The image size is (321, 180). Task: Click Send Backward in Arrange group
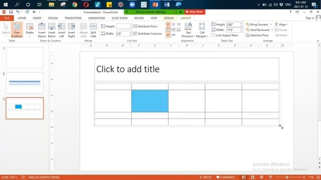(x=258, y=30)
